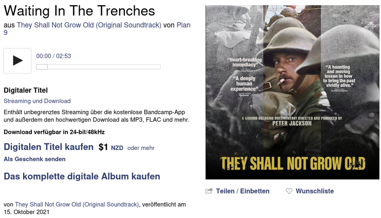Click Als Geschenk senden

[x=34, y=159]
